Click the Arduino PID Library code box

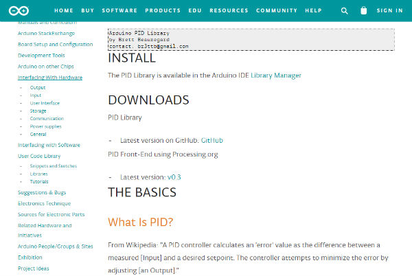[250, 39]
